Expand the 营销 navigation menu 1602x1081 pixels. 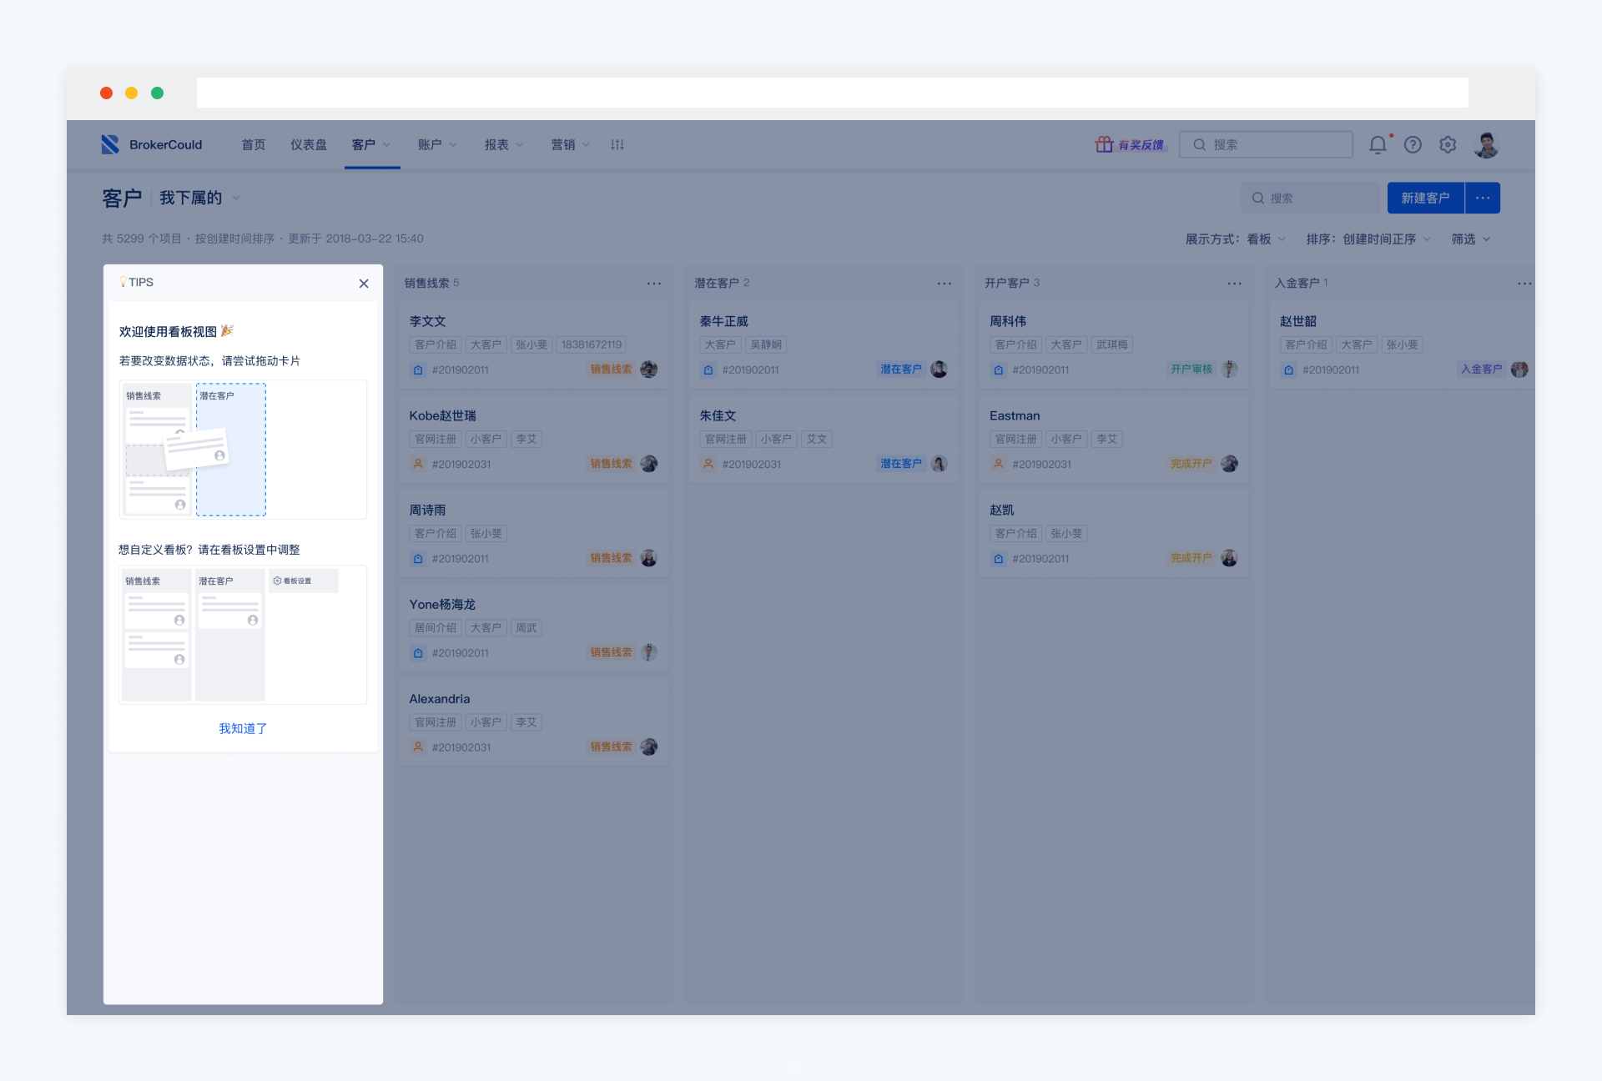[x=571, y=144]
